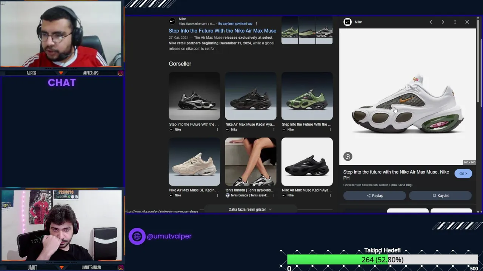Click 'Nike Air Max Muse SE Kadın' caption
483x271 pixels.
tap(194, 190)
